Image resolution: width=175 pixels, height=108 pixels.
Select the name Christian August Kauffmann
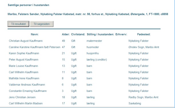26,41
